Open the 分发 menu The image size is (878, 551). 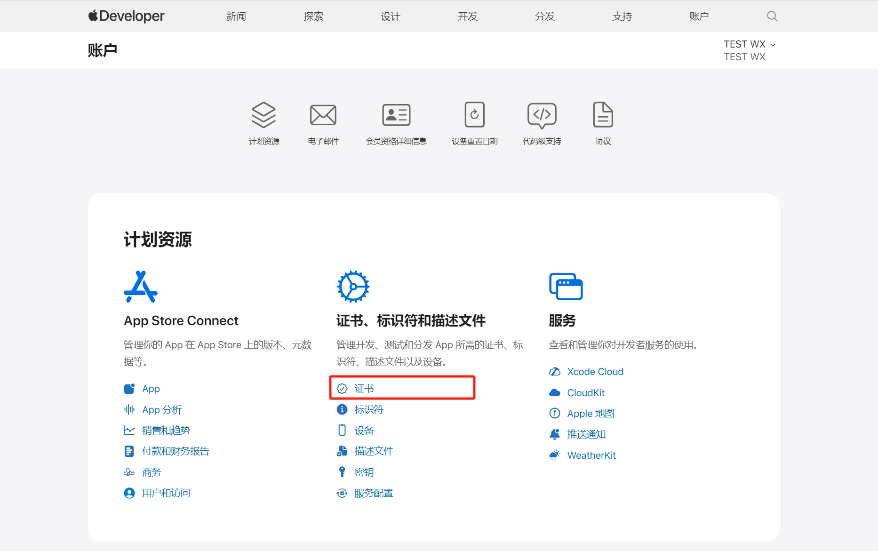(x=545, y=16)
